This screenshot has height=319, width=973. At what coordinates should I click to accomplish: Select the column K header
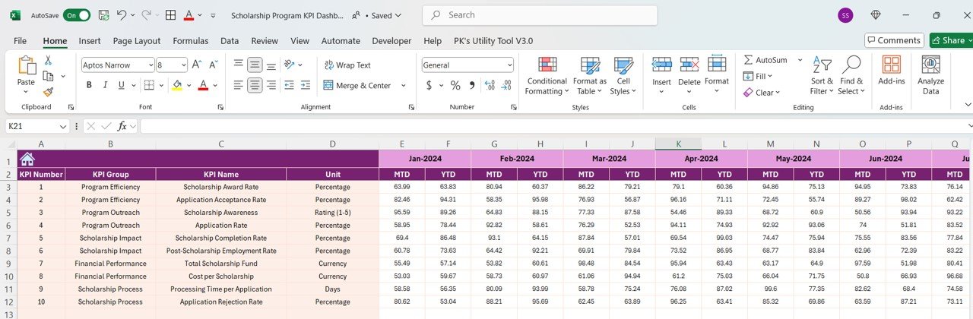coord(678,144)
